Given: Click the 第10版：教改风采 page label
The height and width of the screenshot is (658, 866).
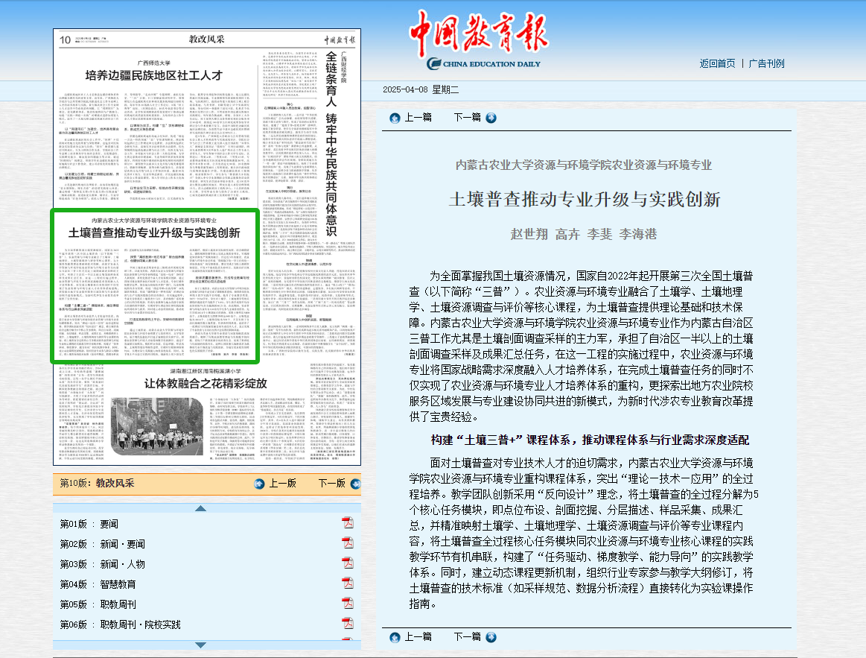Looking at the screenshot, I should pyautogui.click(x=98, y=484).
